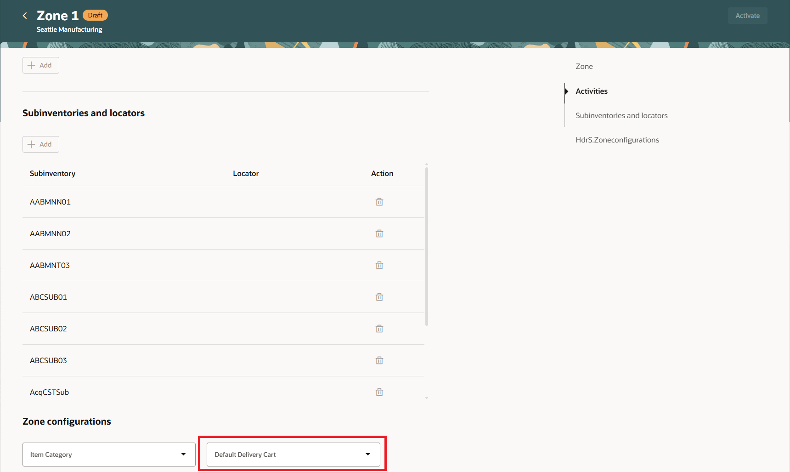The height and width of the screenshot is (472, 790).
Task: Delete the AcqCSTSub subinventory row
Action: [x=379, y=392]
